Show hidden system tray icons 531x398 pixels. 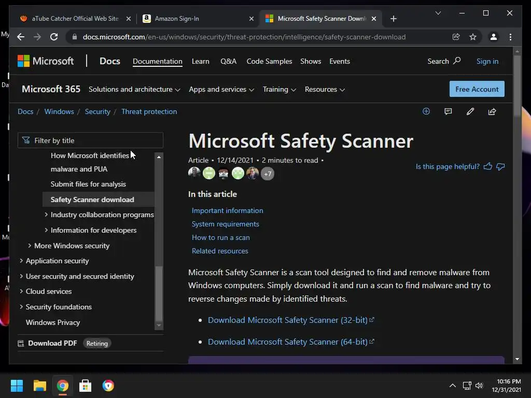tap(452, 386)
